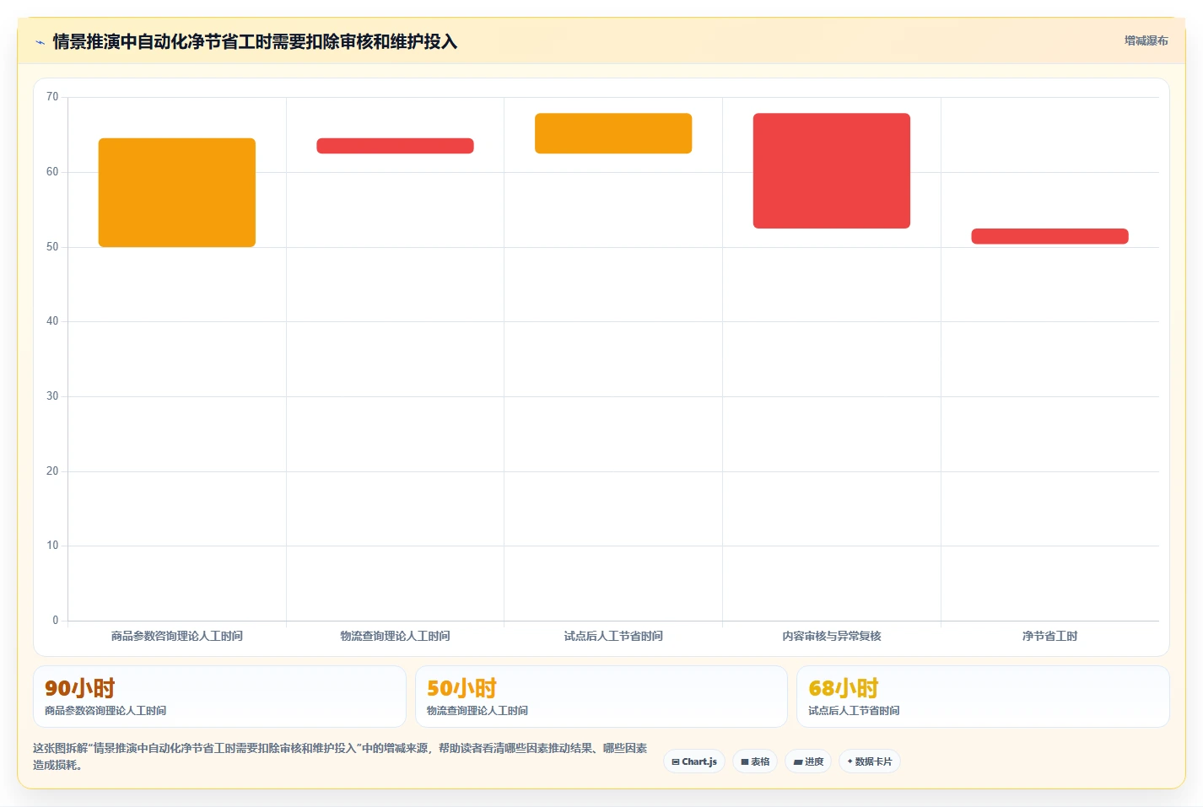Open the 68小时 data card

983,697
